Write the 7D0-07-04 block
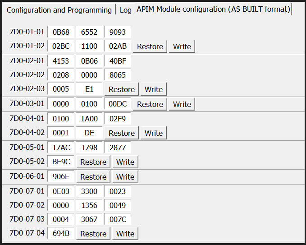This screenshot has height=245, width=306. 125,234
